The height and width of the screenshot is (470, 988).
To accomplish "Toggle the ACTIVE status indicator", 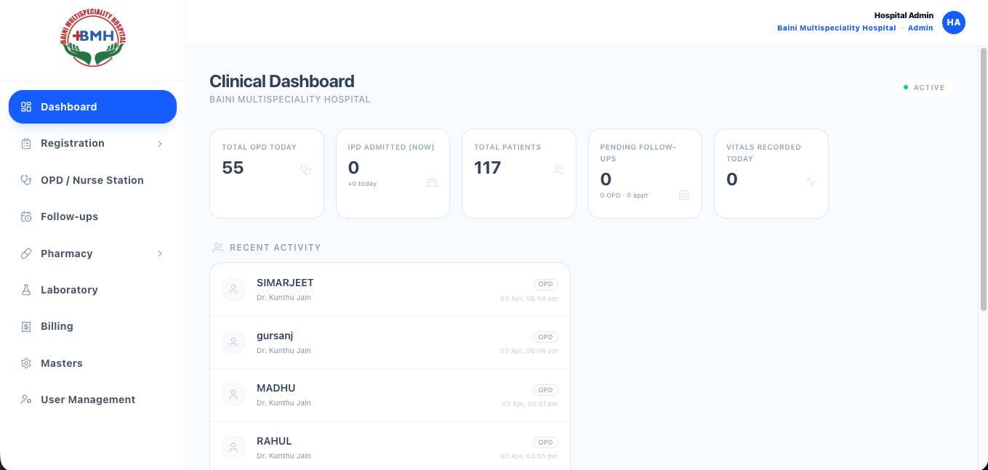I will tap(924, 87).
